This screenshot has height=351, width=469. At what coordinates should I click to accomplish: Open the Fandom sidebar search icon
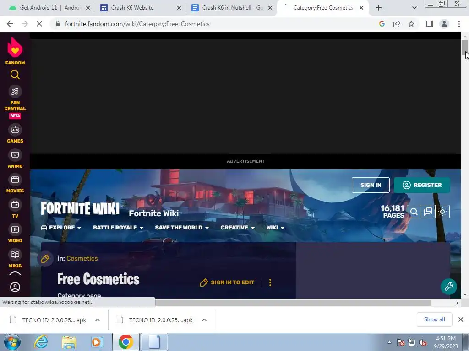15,74
